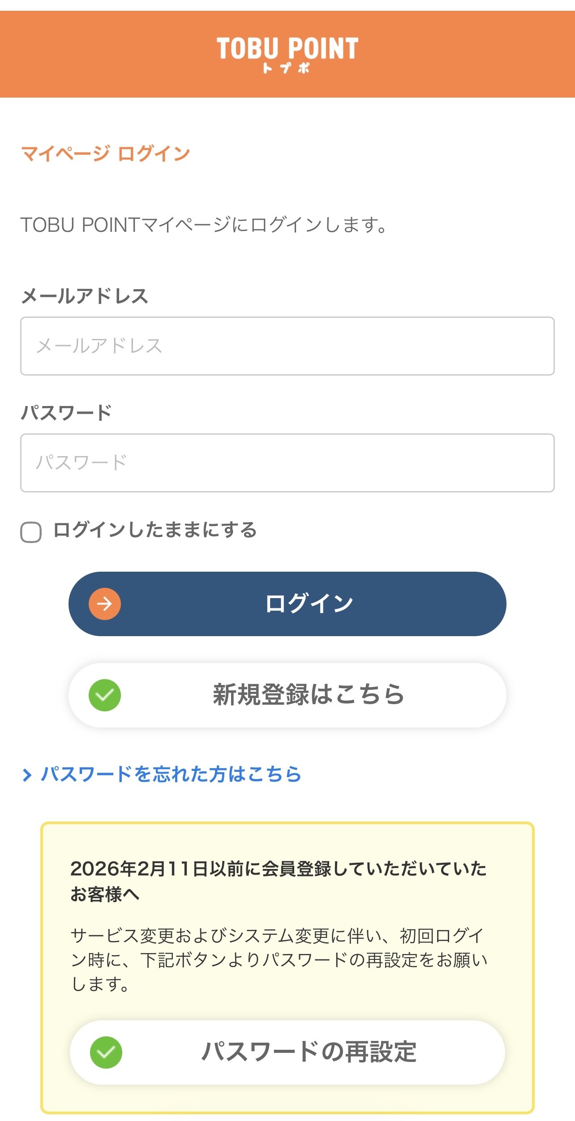Follow the パスワードを忘れた方はこちら link
Viewport: 575px width, 1121px height.
pos(171,774)
